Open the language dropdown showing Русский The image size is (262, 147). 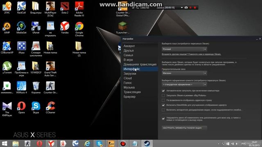(x=184, y=49)
